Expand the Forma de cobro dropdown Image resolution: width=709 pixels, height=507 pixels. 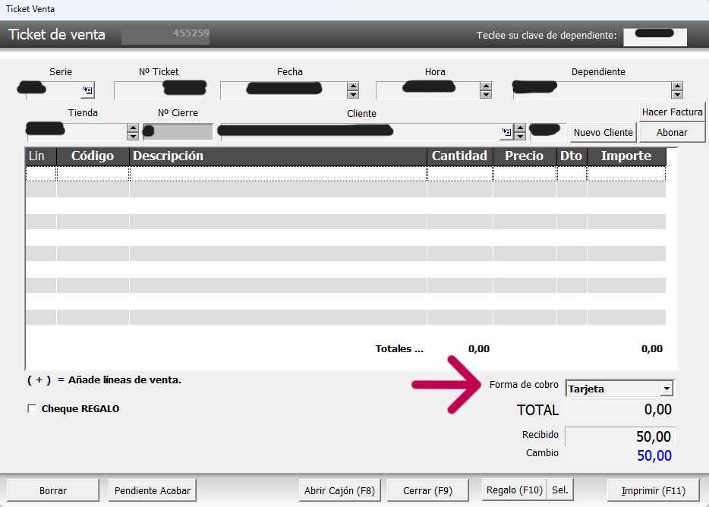pos(666,389)
